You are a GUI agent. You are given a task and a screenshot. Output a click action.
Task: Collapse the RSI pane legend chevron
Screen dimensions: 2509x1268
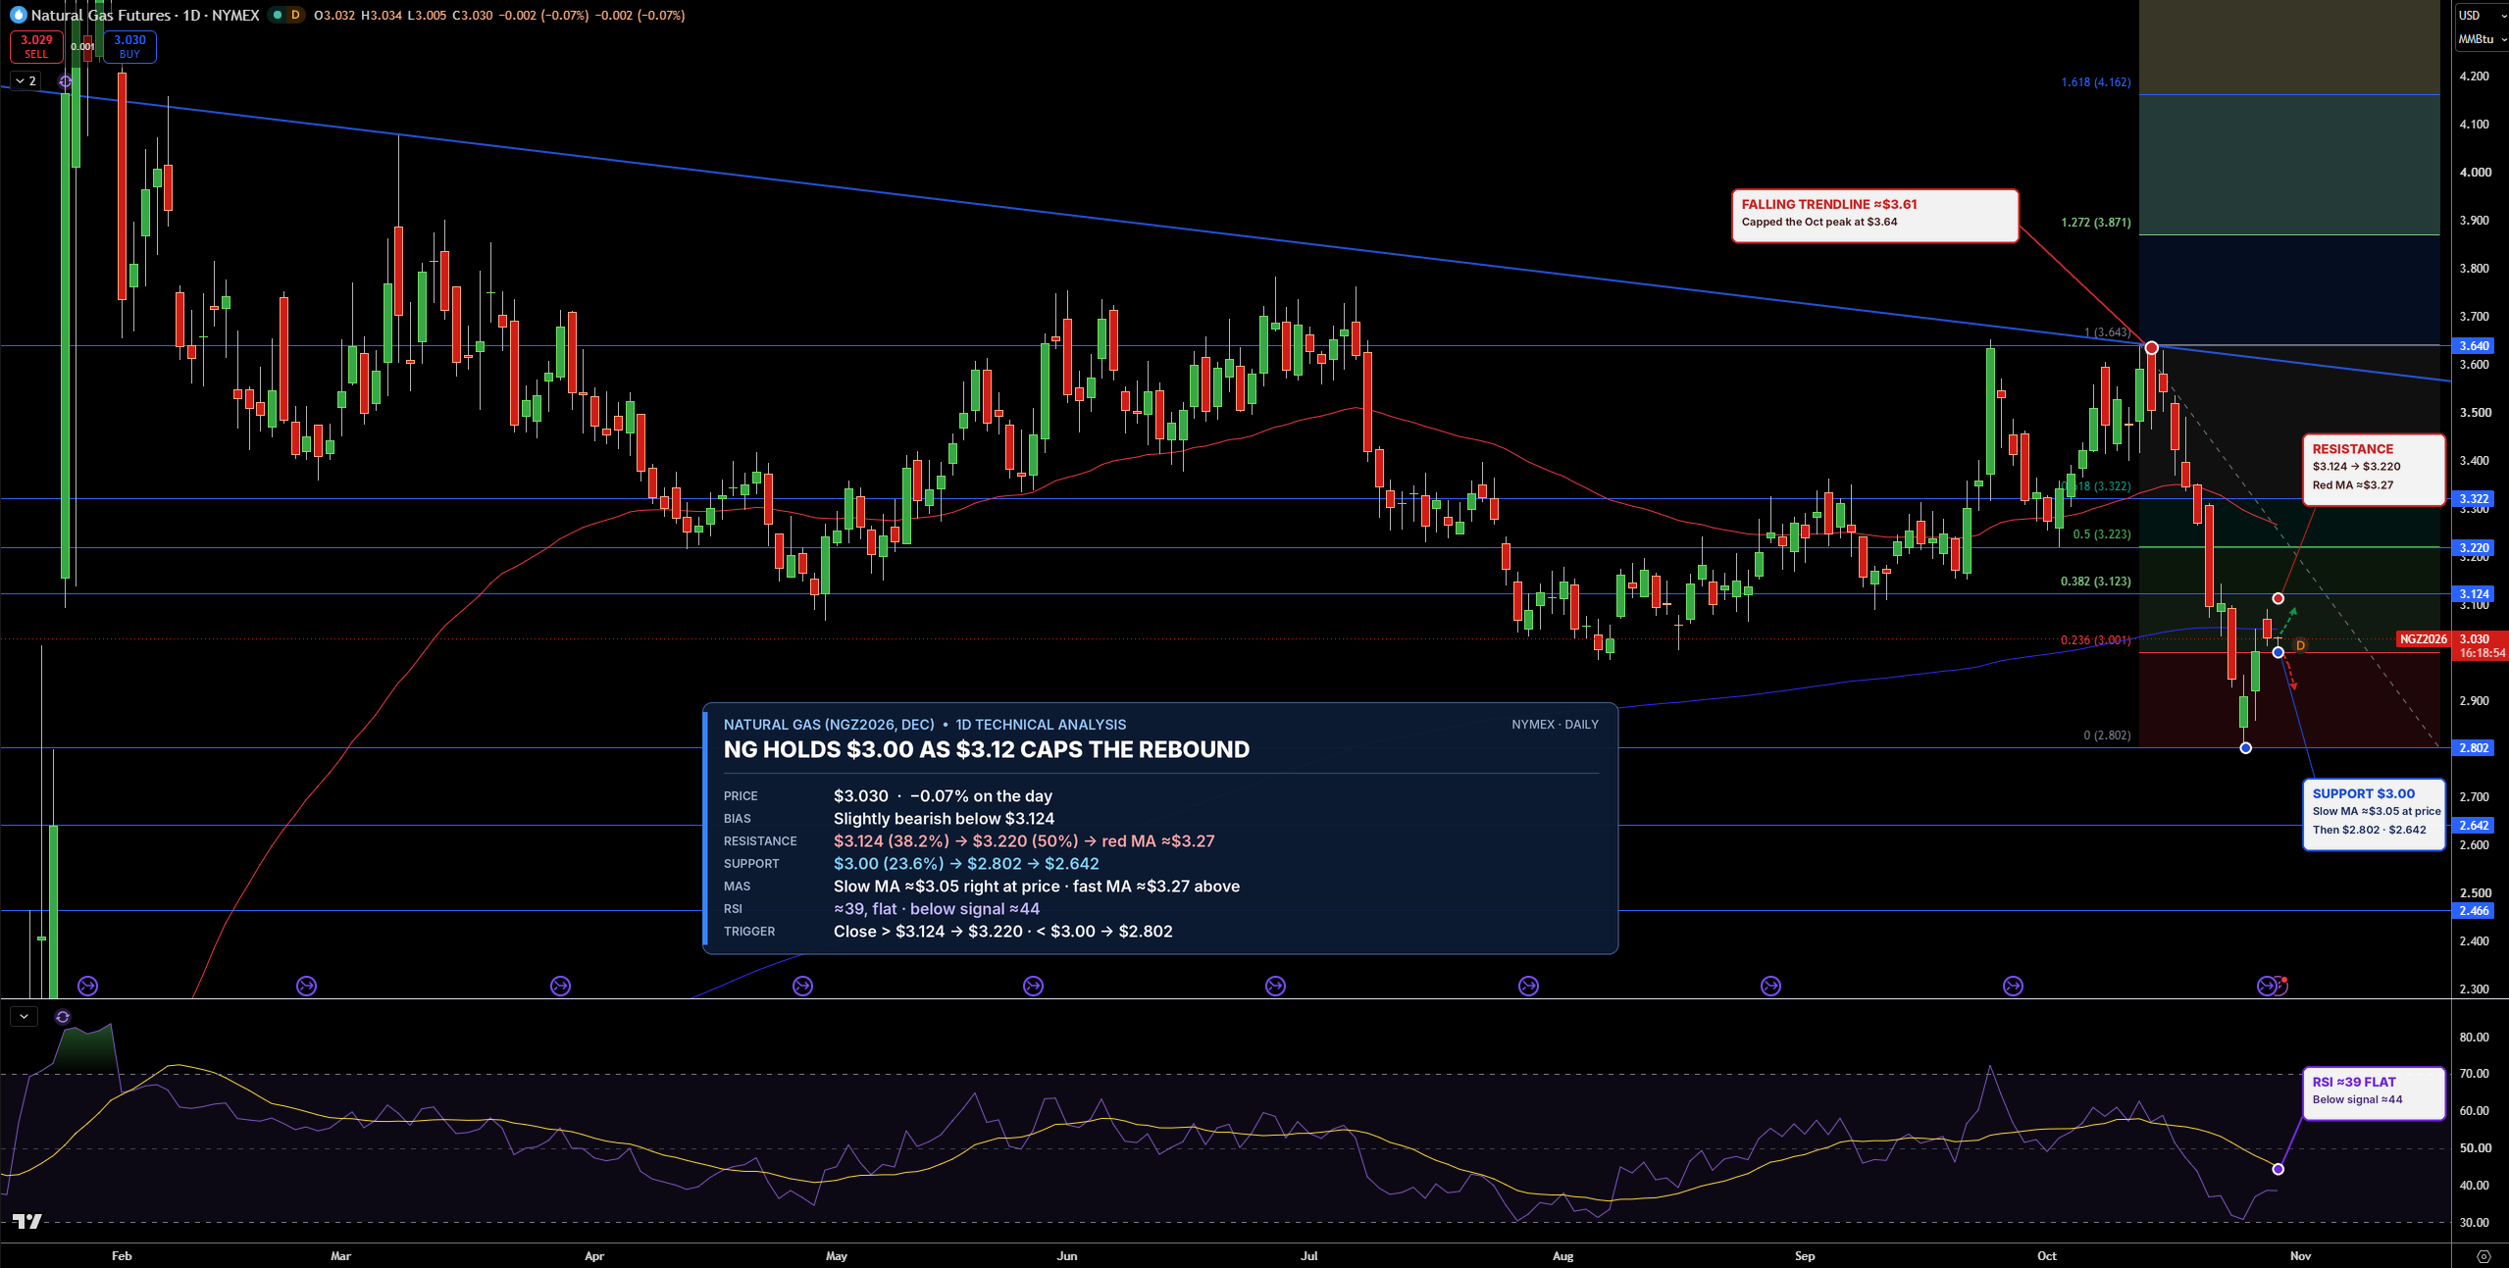click(x=24, y=1017)
